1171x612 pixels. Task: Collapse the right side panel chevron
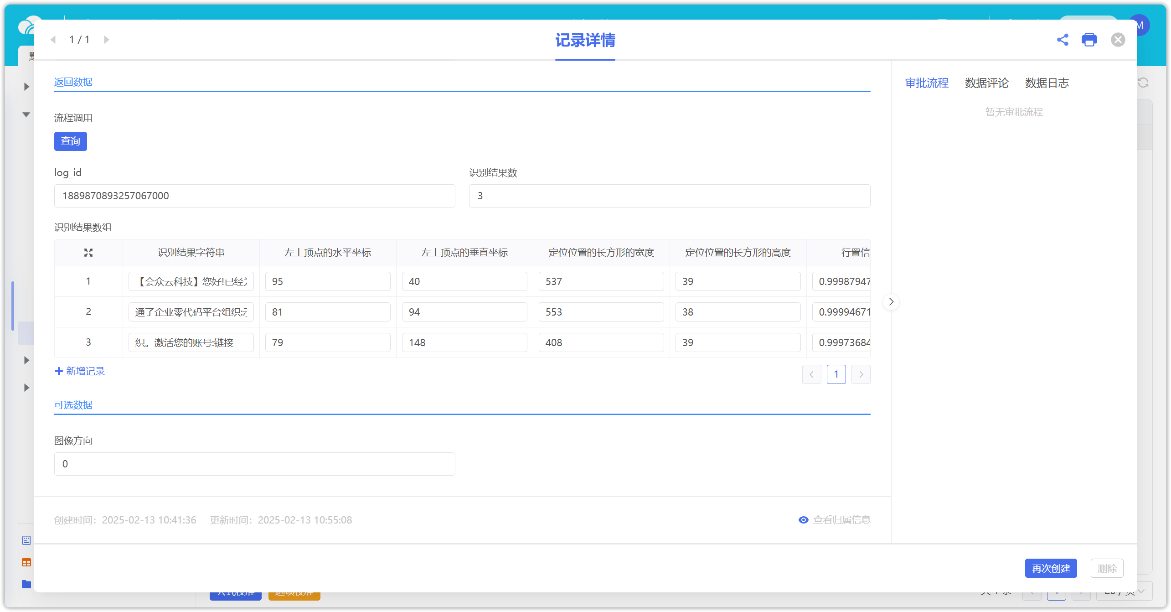point(891,302)
